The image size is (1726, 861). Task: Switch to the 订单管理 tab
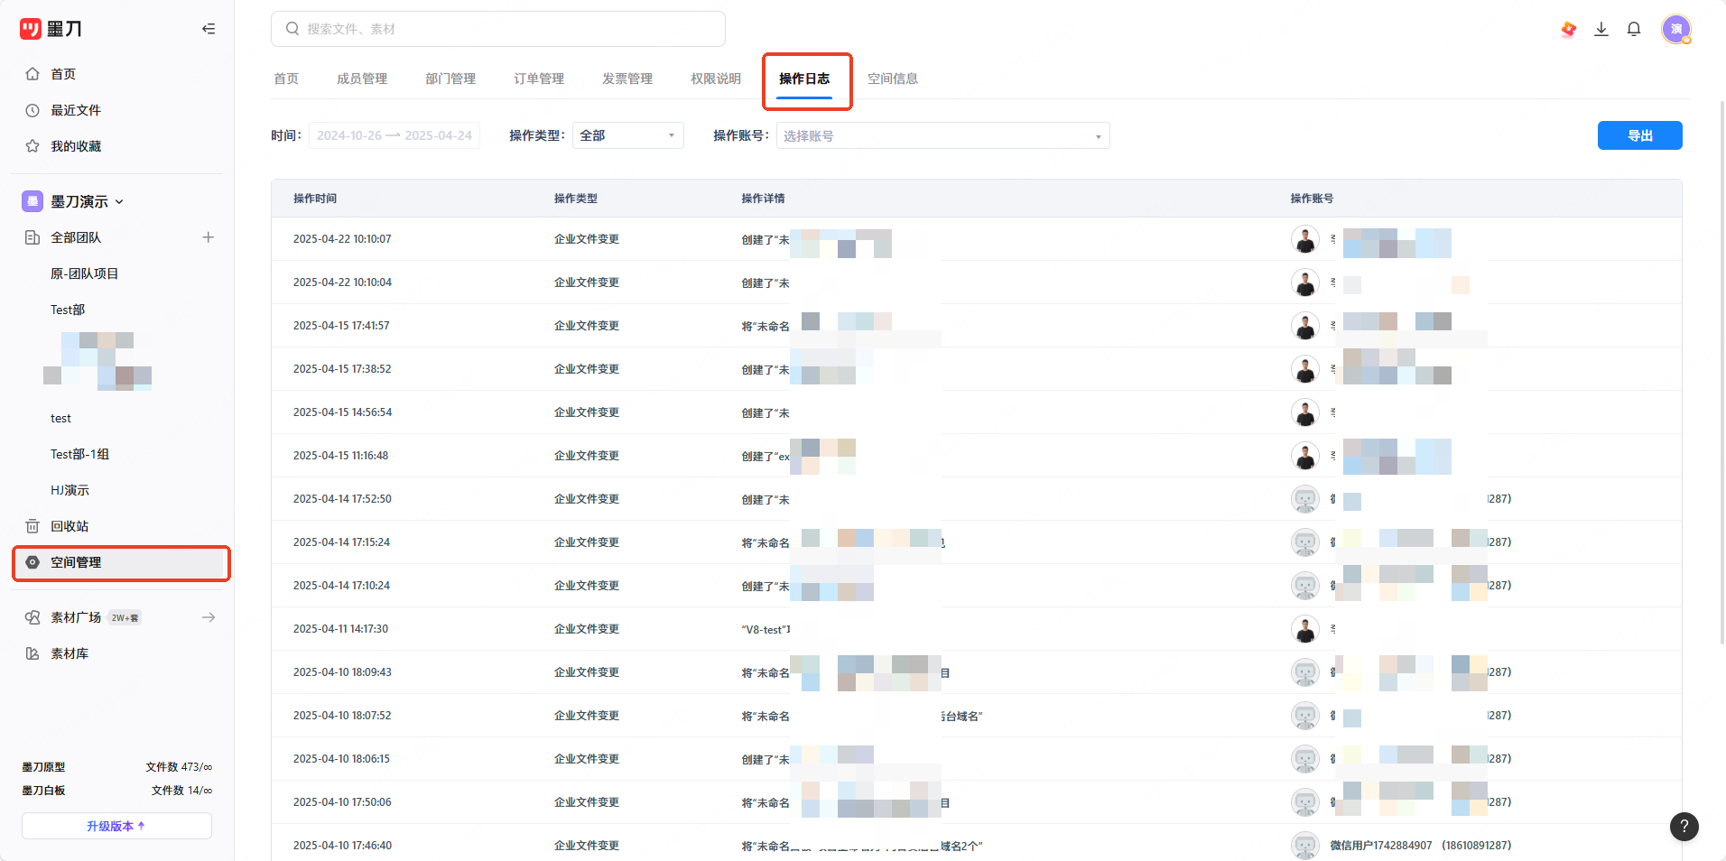[x=539, y=79]
